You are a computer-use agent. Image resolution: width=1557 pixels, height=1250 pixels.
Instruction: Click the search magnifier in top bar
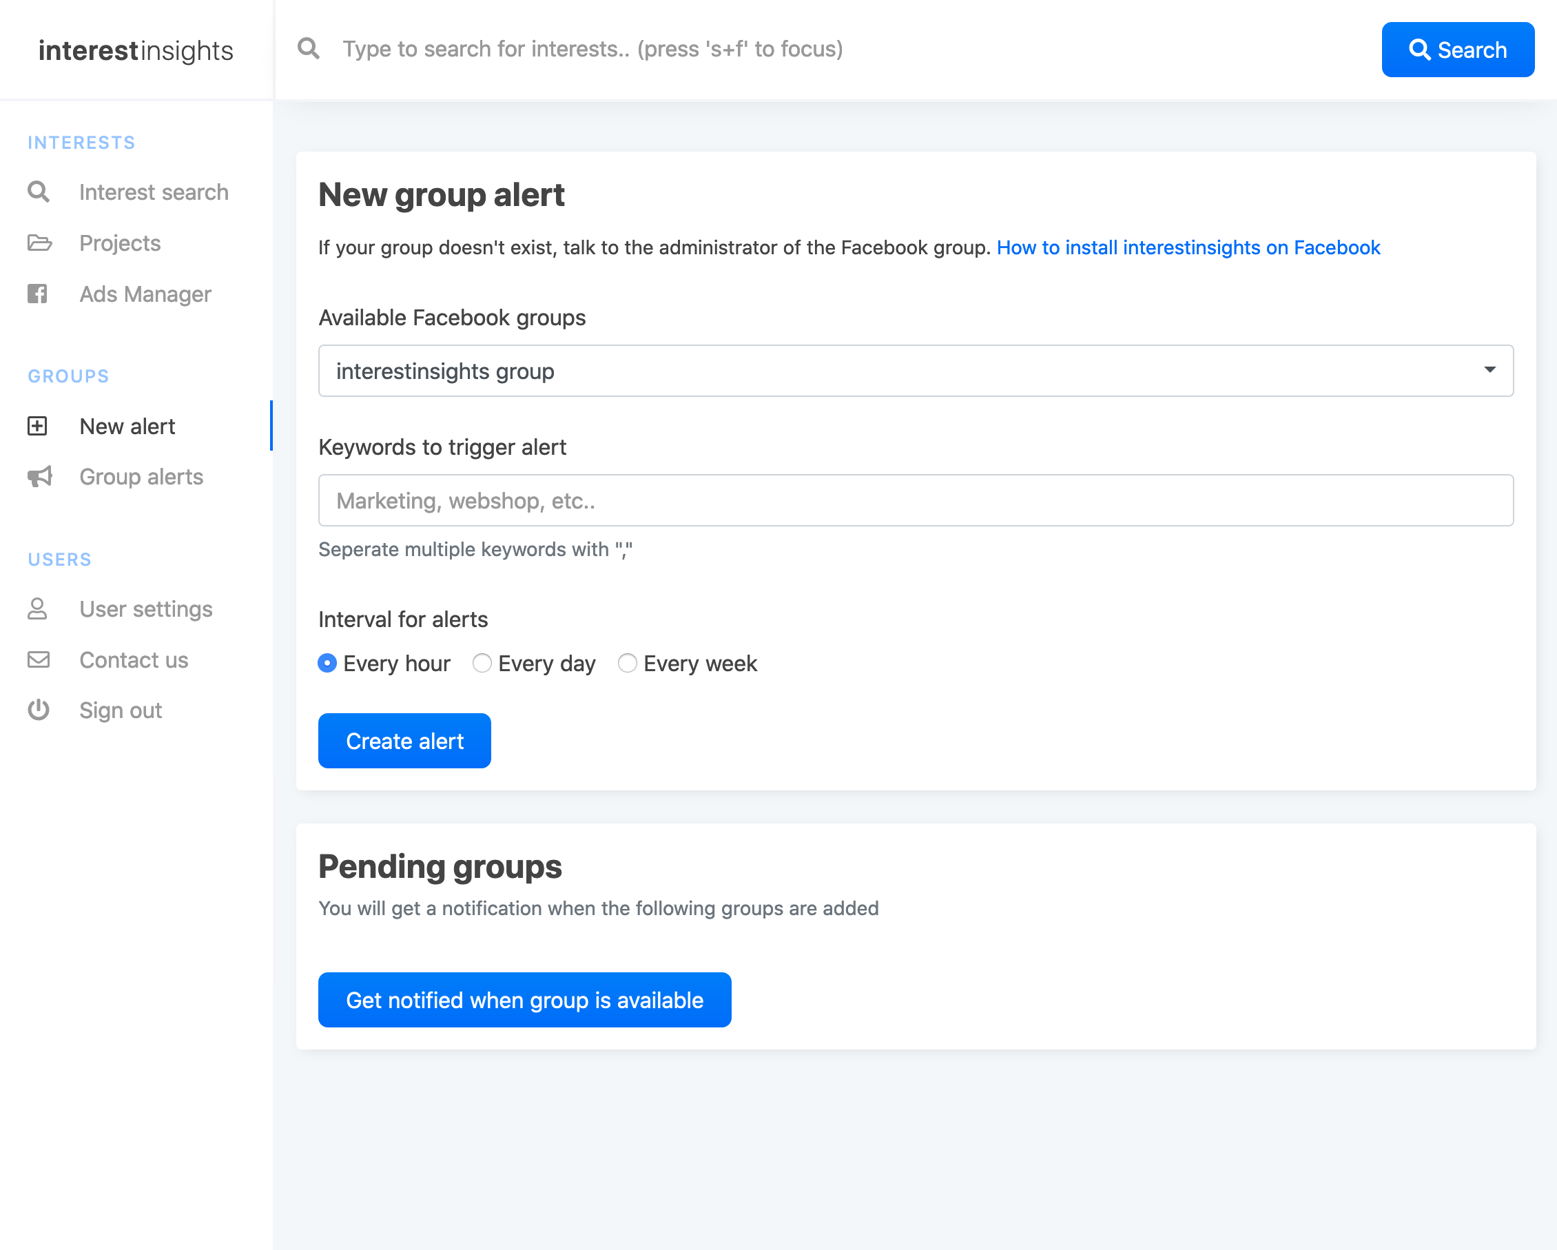point(309,49)
